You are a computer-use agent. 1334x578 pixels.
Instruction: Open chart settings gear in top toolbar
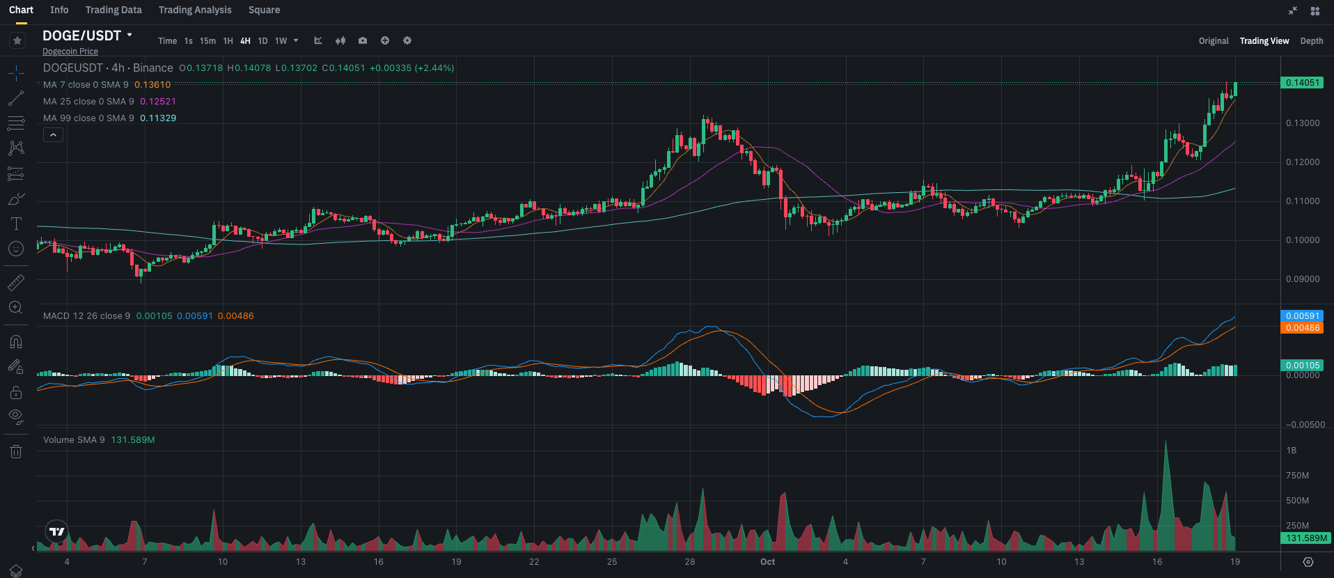pos(407,41)
